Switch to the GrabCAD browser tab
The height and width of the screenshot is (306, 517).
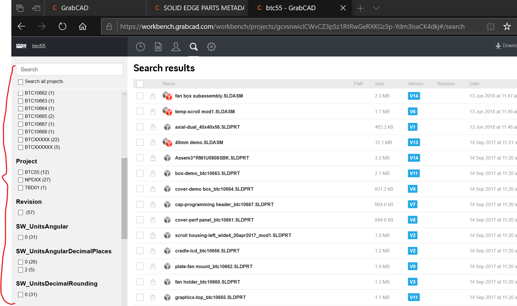[95, 8]
